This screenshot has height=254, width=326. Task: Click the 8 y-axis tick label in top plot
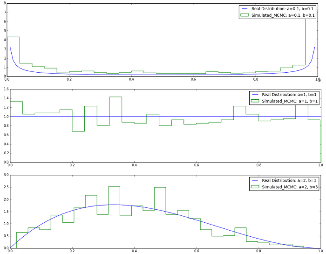5,3
